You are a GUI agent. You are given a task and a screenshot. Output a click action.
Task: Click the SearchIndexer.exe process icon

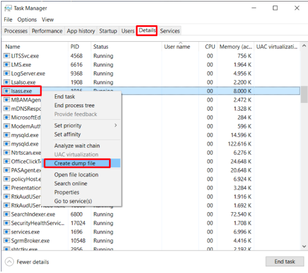pyautogui.click(x=7, y=215)
